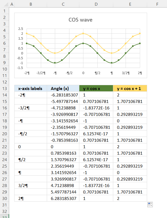Select -0.707106781 cell in row 19
167x218 pixels.
click(x=96, y=127)
